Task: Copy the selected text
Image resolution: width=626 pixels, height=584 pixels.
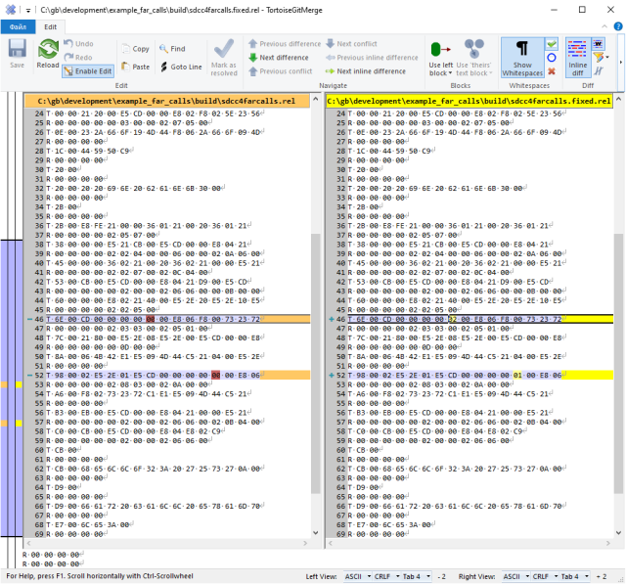Action: click(136, 48)
